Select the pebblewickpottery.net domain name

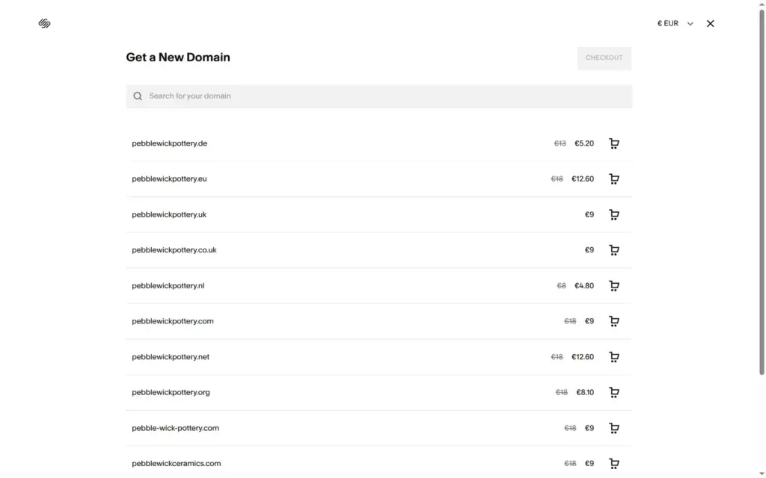171,357
